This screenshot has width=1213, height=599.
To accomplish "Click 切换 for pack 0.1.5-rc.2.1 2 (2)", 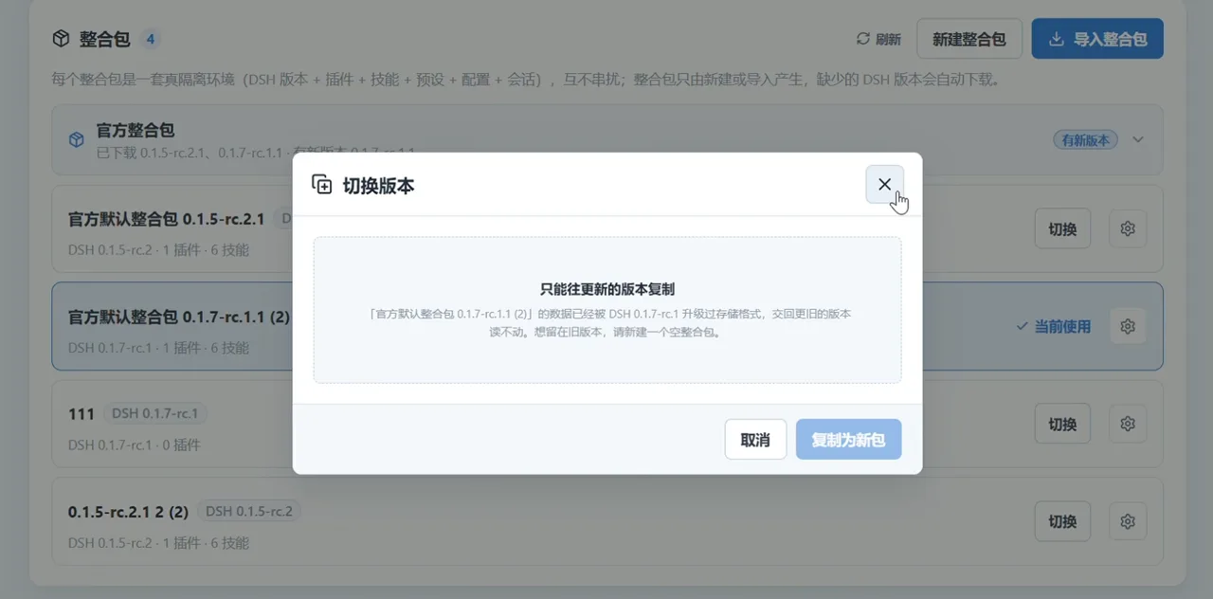I will click(x=1062, y=521).
